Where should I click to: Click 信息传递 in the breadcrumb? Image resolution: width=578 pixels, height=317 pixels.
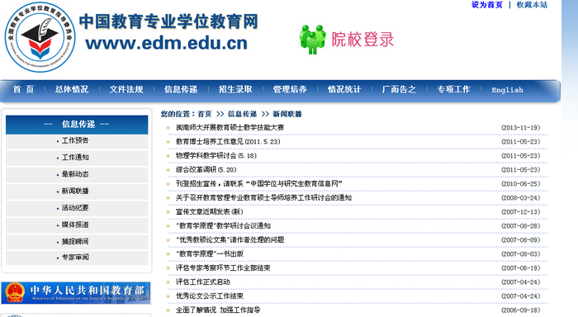click(242, 114)
